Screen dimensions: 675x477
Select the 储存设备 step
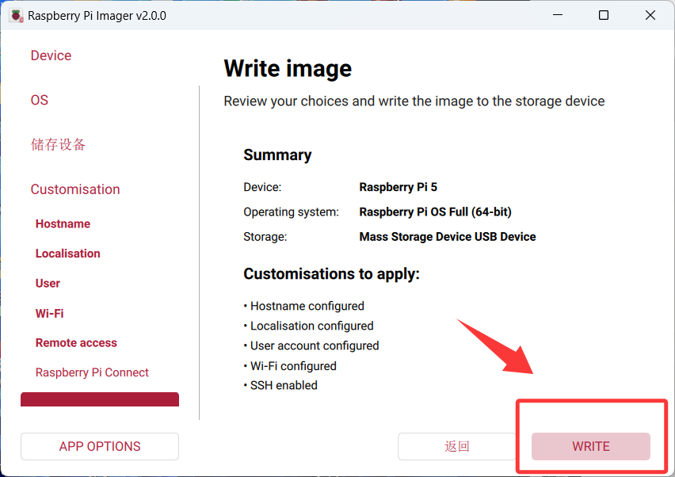(x=58, y=145)
